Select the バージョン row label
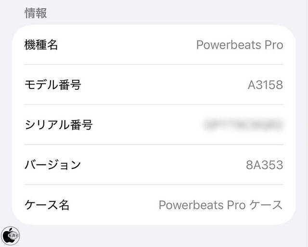The image size is (308, 247). click(x=53, y=165)
